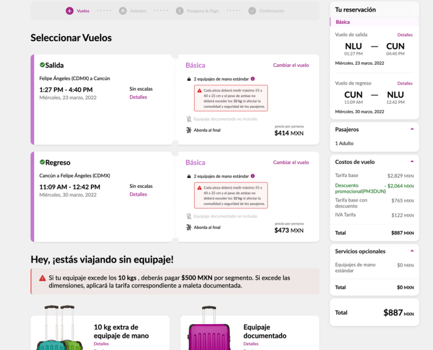Collapse the Pasajeros section
The width and height of the screenshot is (433, 350).
point(412,129)
